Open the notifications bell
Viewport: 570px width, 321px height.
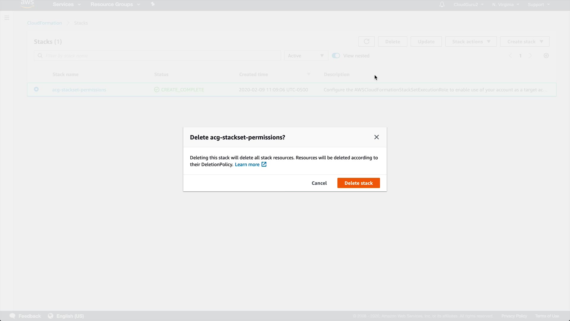(442, 4)
